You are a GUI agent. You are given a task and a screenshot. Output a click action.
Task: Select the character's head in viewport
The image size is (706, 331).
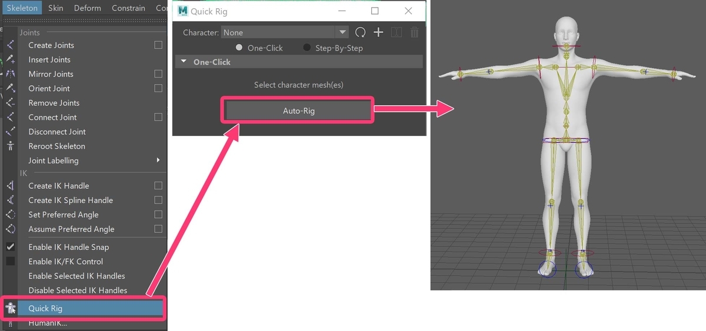[565, 31]
